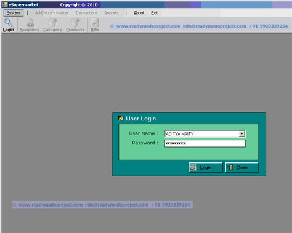Choose Exit from the menu bar
The image size is (292, 233).
(155, 13)
